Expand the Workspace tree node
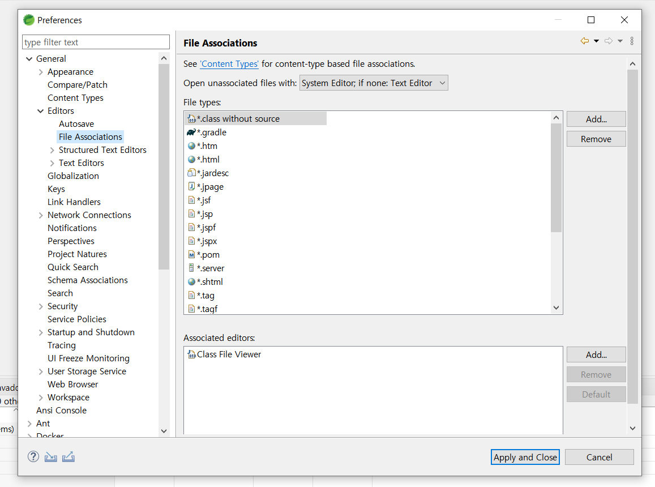 click(x=41, y=398)
